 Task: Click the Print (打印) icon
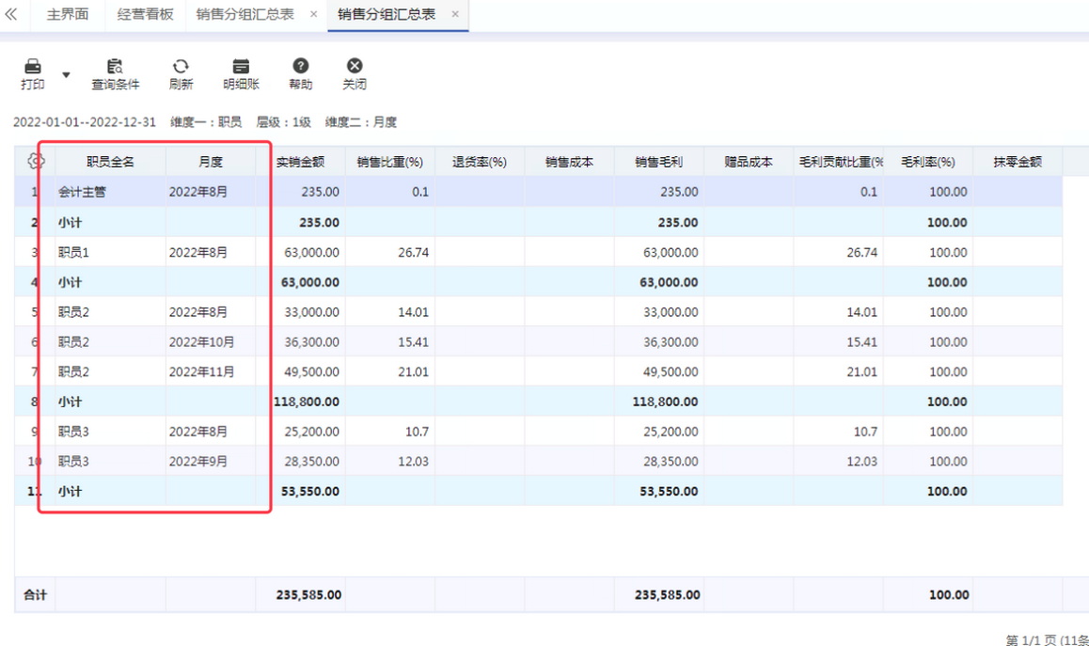point(33,67)
